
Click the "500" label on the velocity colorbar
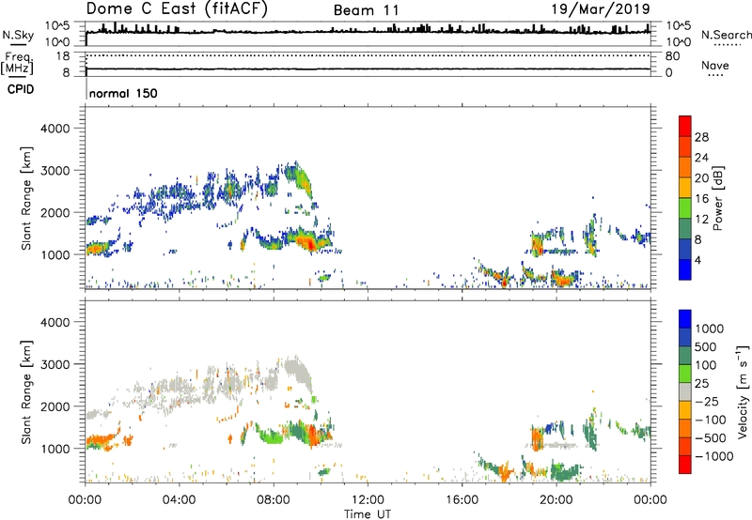[x=707, y=347]
